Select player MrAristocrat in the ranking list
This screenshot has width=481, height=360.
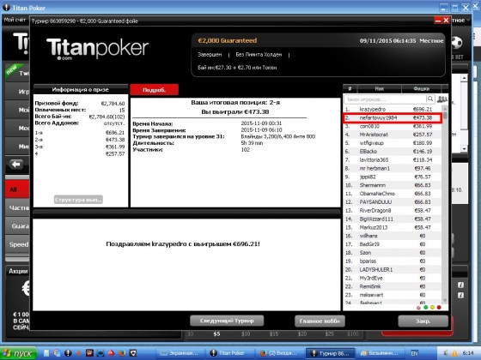coord(393,135)
